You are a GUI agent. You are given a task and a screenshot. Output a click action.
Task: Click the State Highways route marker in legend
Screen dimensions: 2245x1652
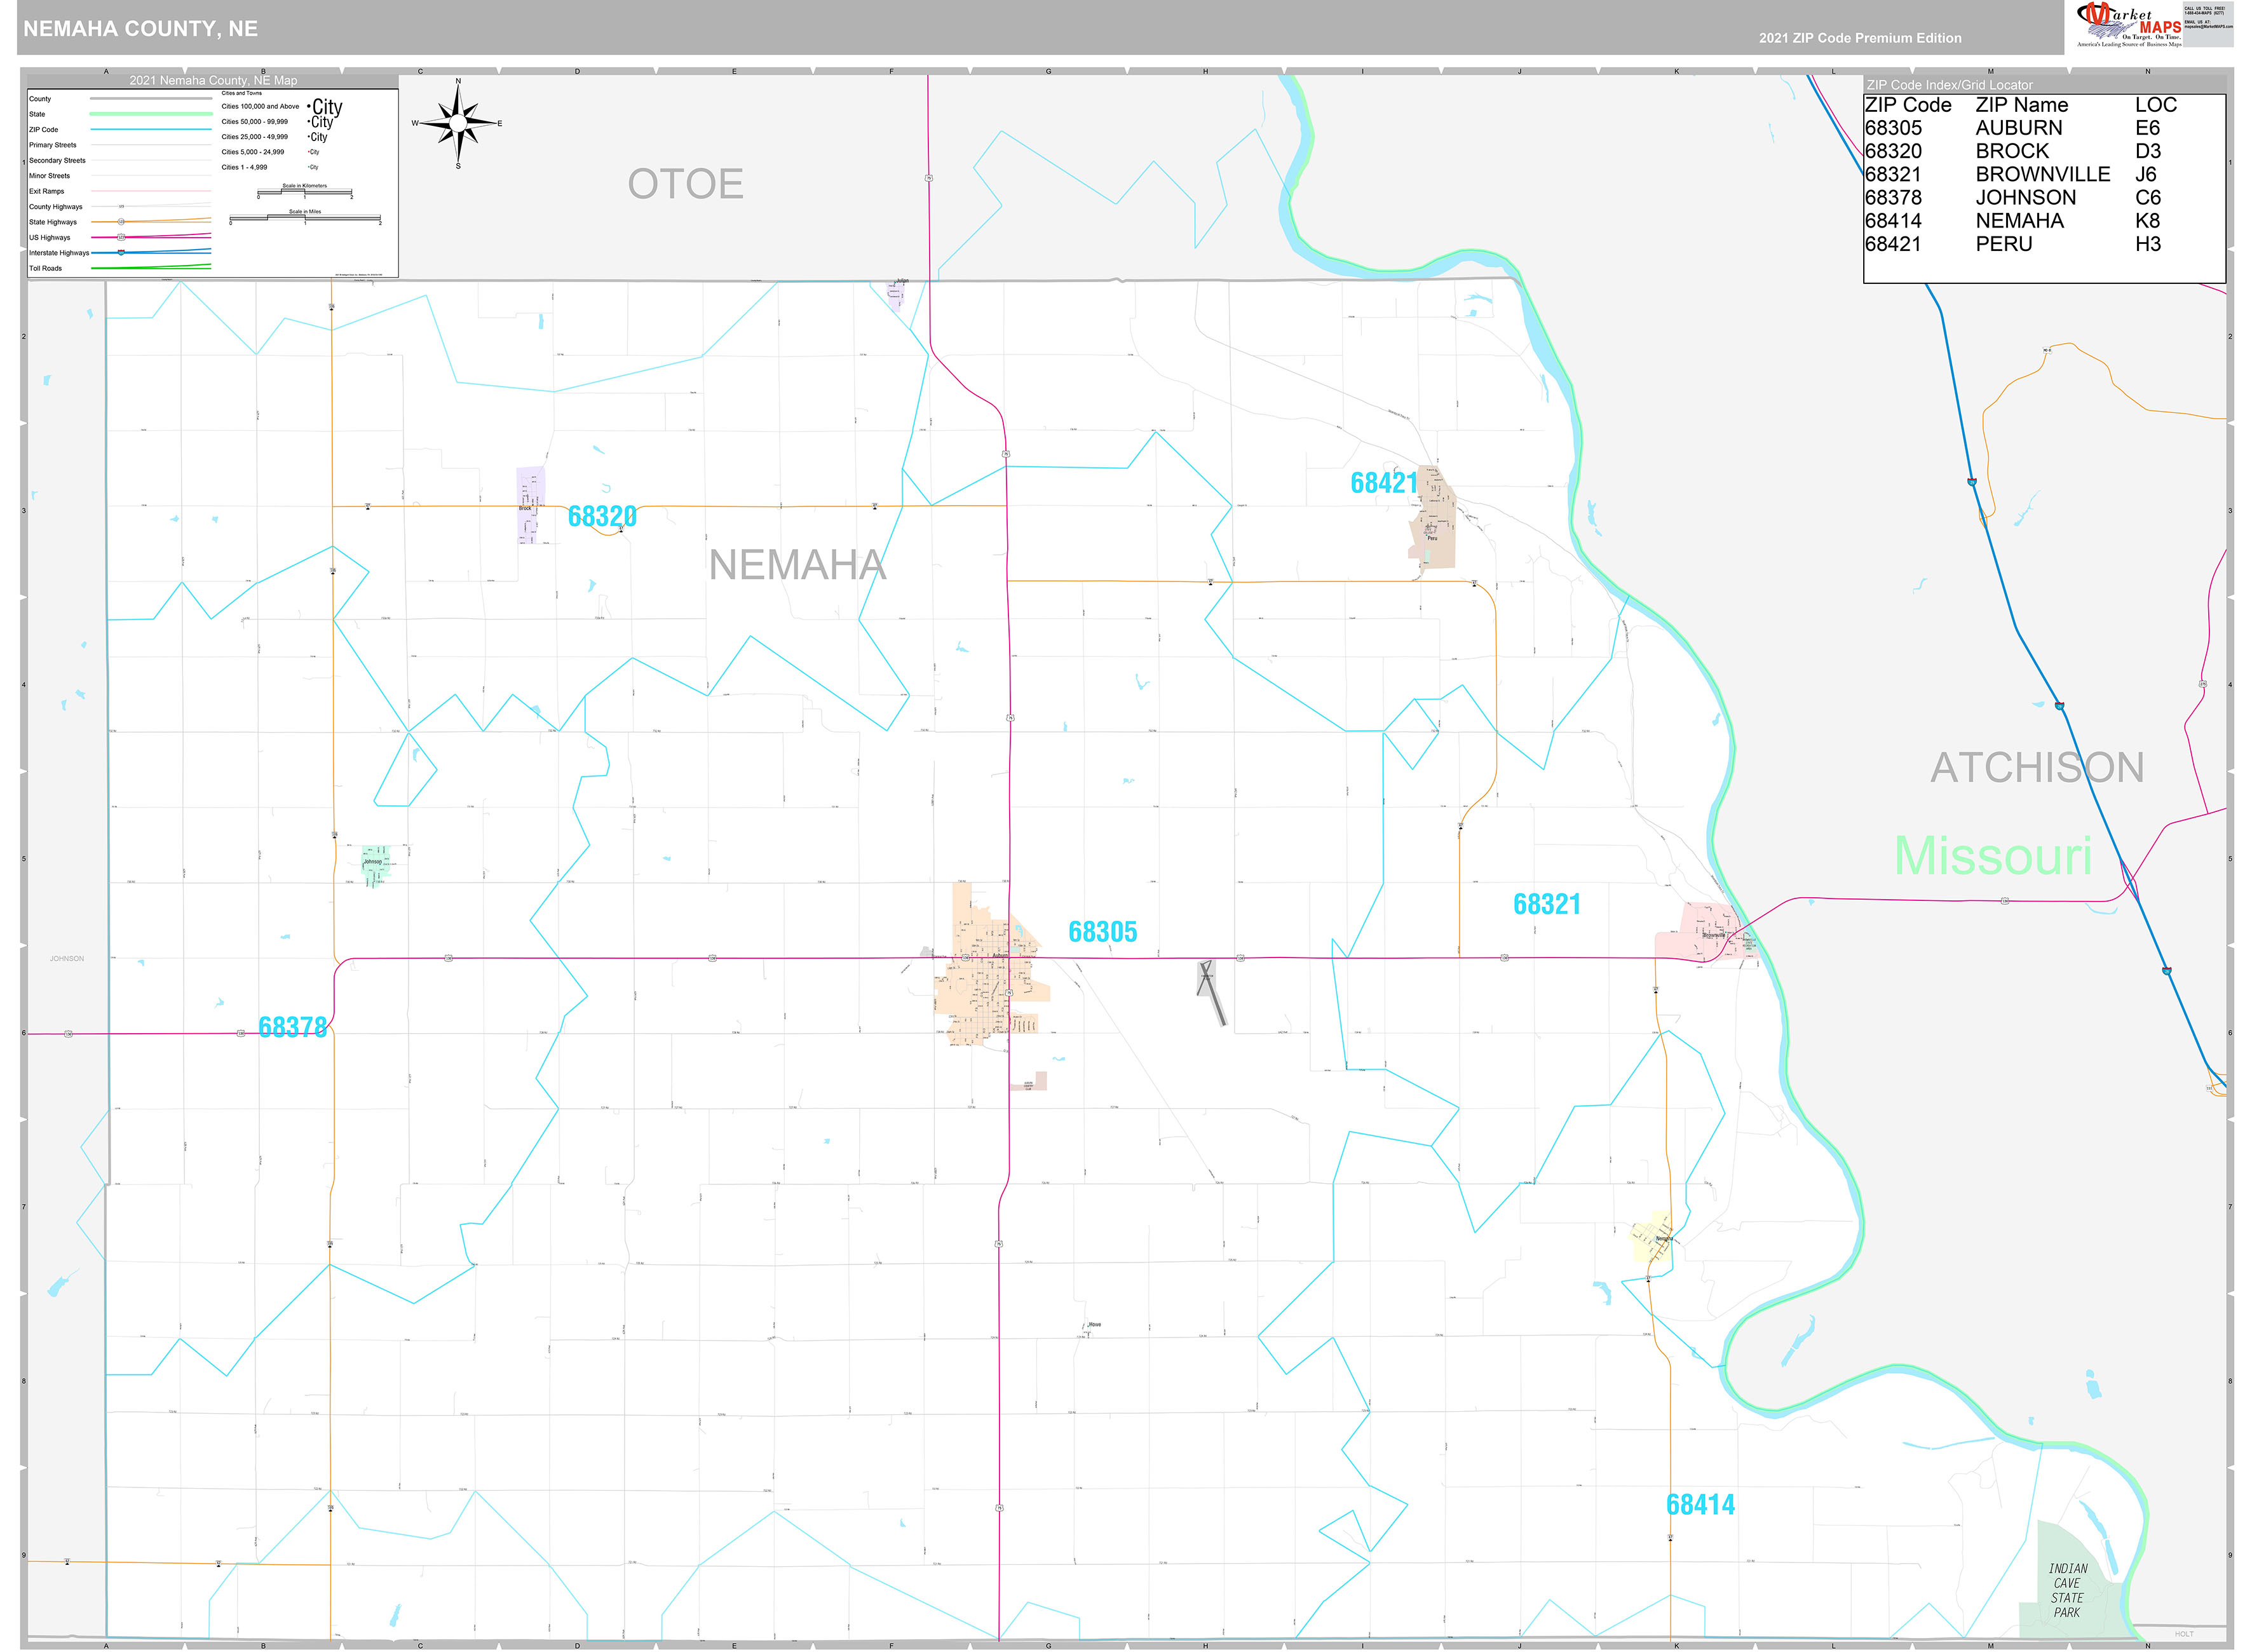click(122, 222)
